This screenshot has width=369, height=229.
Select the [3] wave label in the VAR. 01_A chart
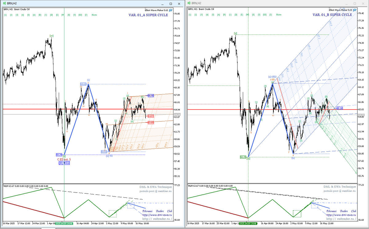(17, 15)
